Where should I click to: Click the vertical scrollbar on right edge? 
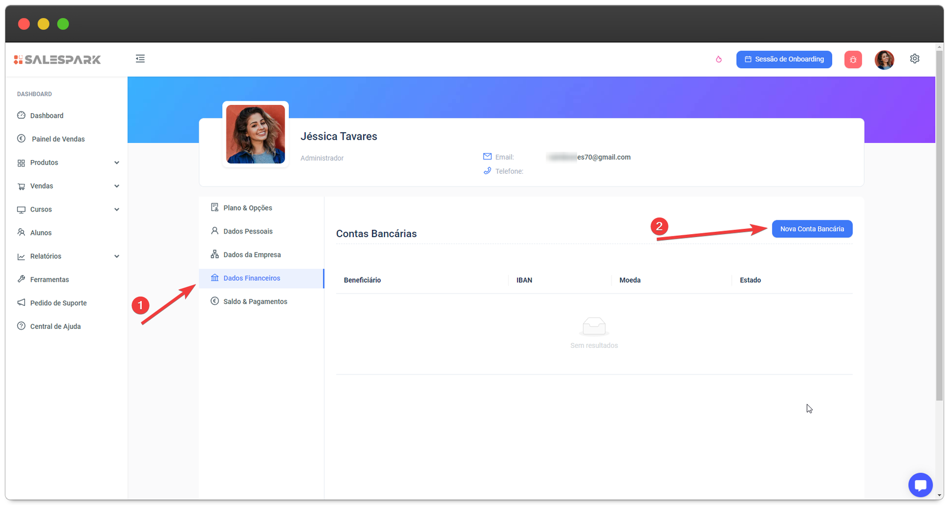[x=939, y=225]
